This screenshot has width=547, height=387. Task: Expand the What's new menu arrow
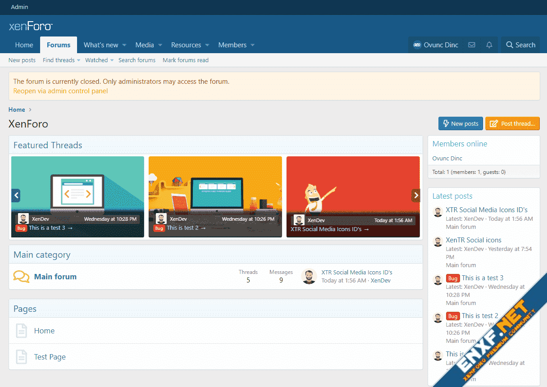coord(124,45)
